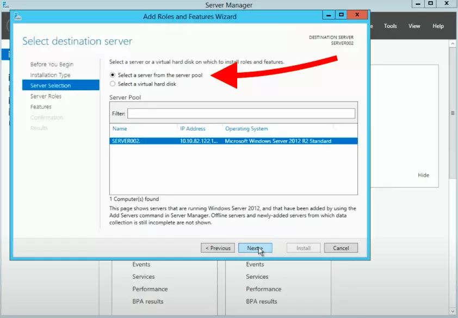Select the SERVER002 row in Server Pool

click(233, 141)
